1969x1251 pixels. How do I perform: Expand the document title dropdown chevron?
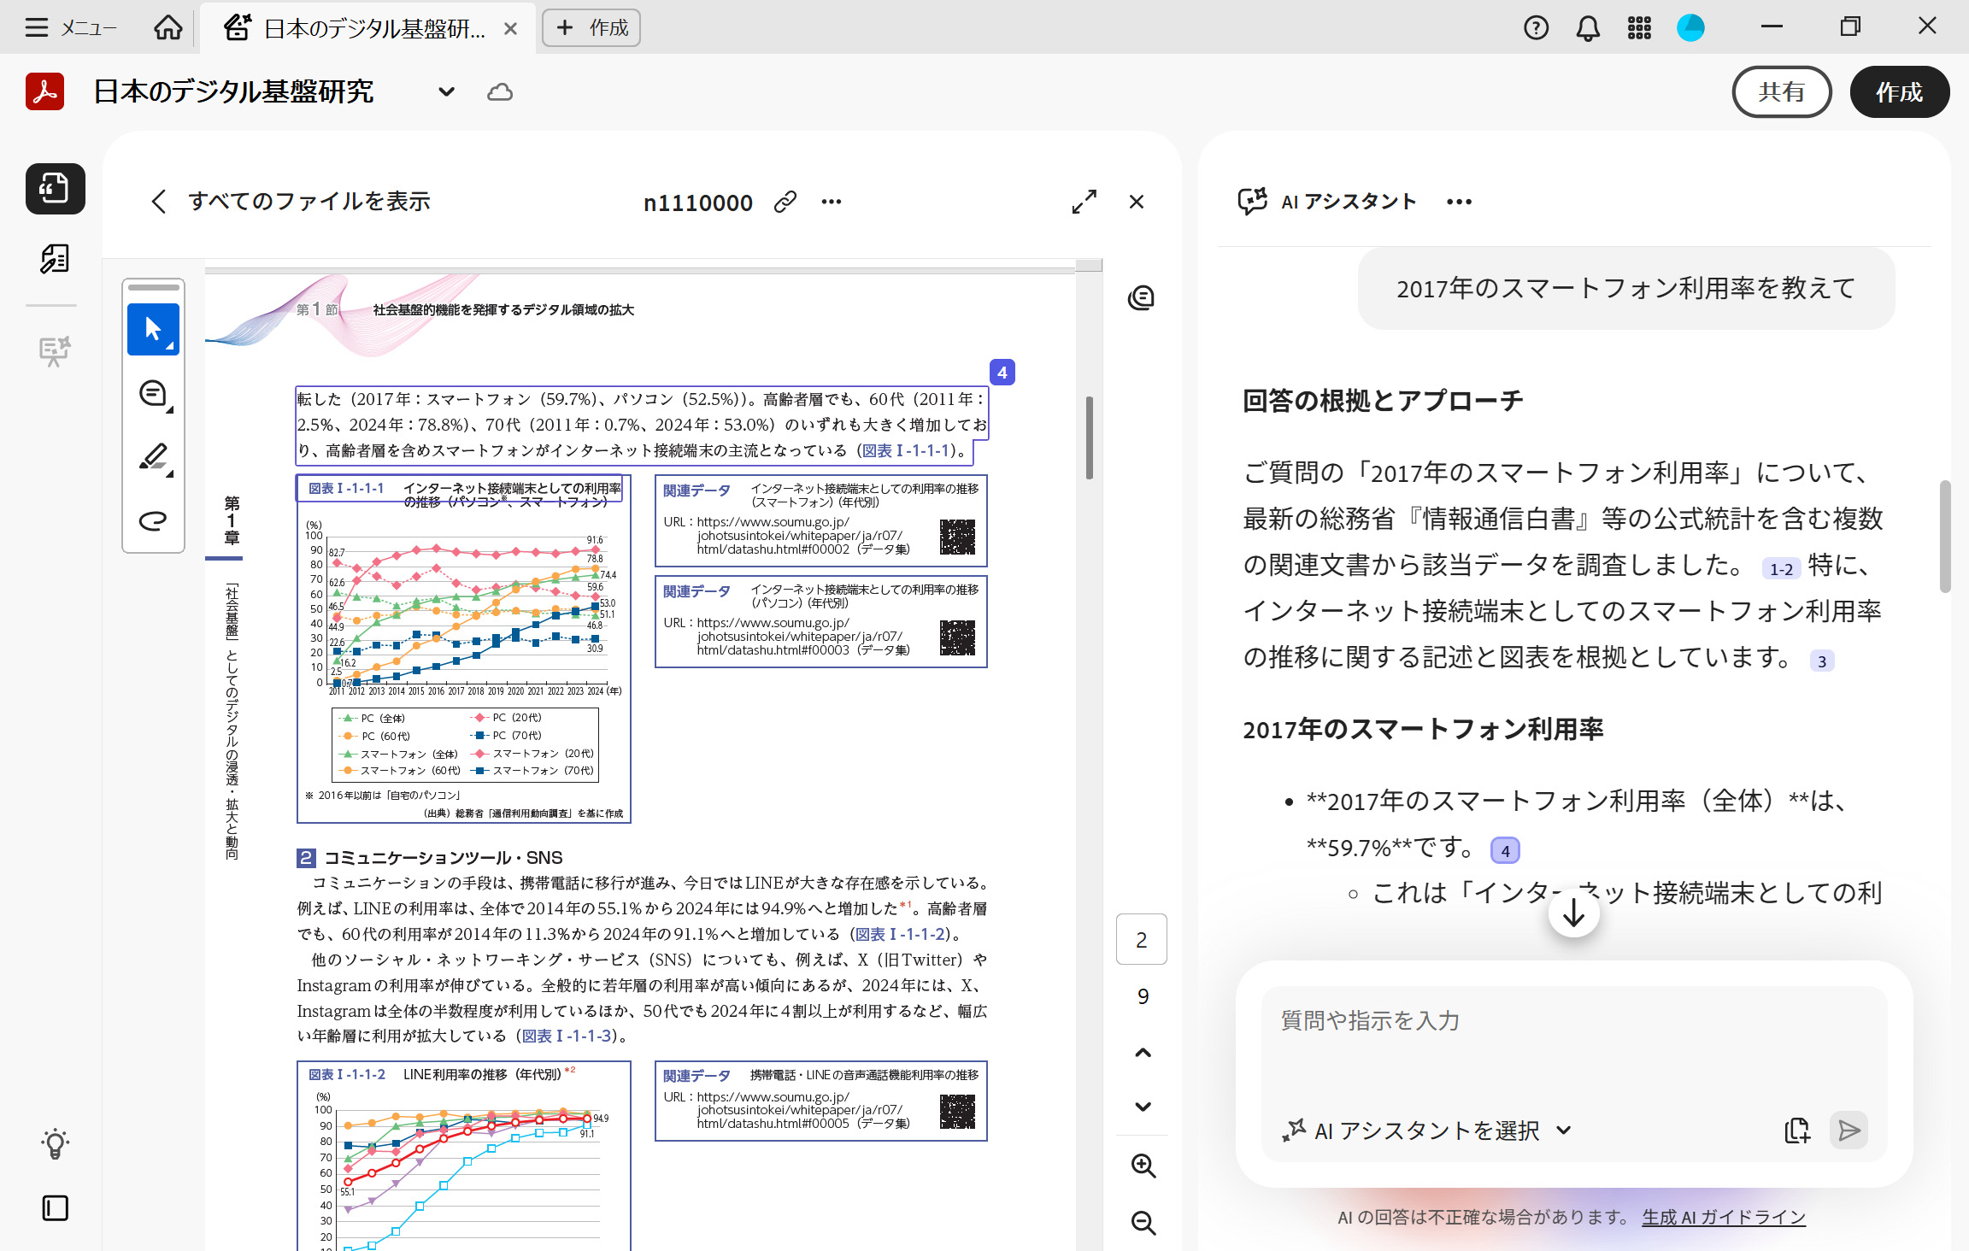pyautogui.click(x=446, y=91)
